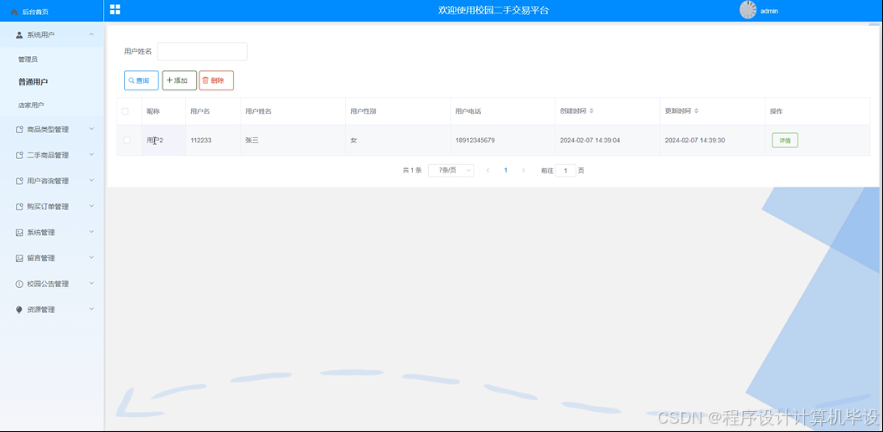Image resolution: width=883 pixels, height=432 pixels.
Task: Expand 用户咨询管理 chevron
Action: [91, 181]
